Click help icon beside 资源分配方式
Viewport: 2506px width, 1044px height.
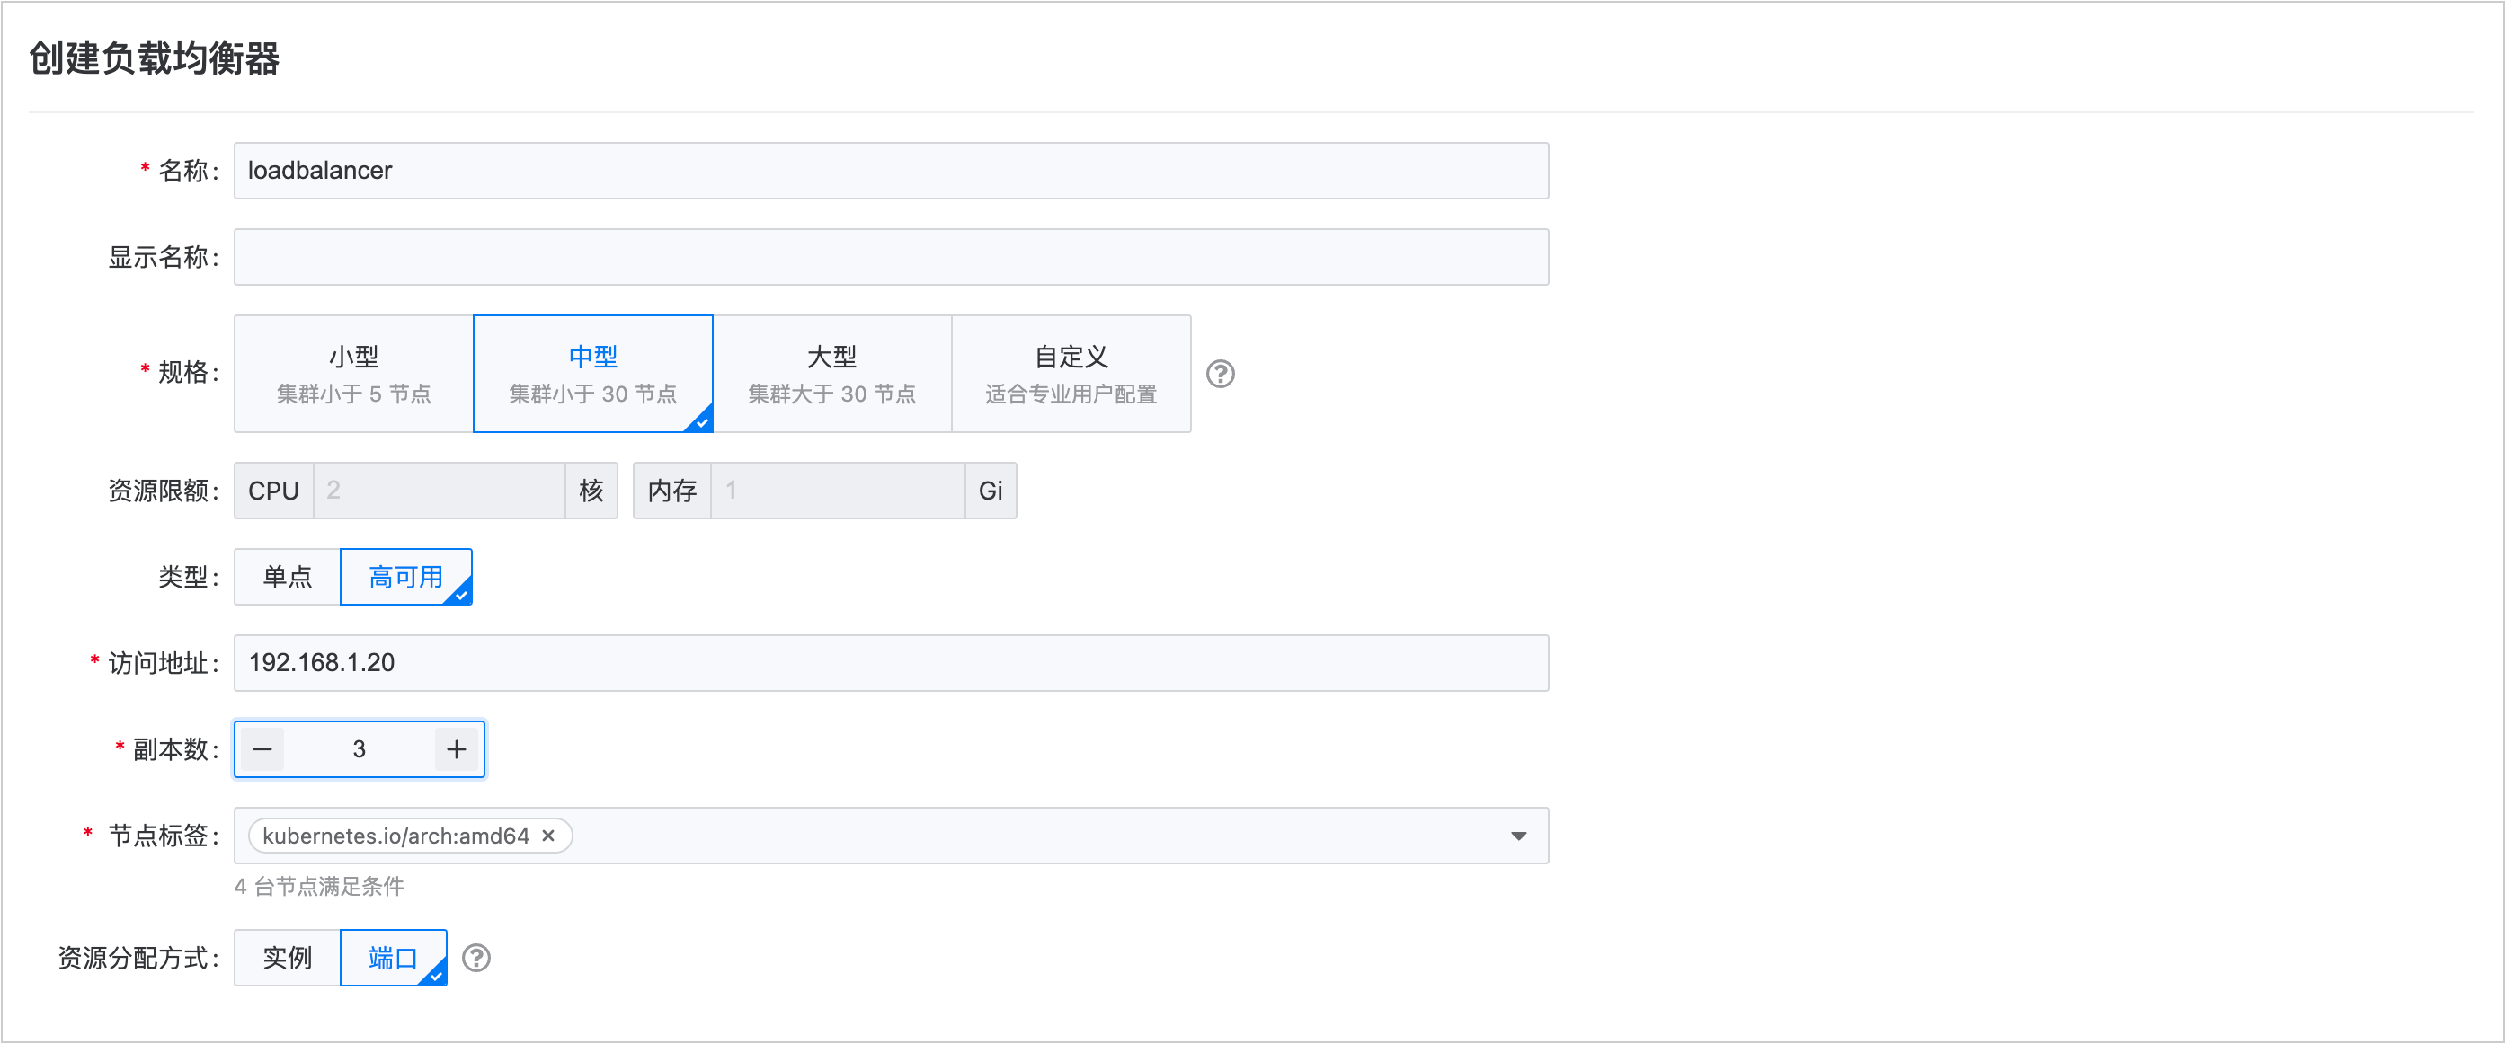[x=475, y=958]
